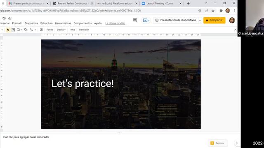264x148 pixels.
Task: Open Chrome's three-dot menu
Action: pyautogui.click(x=234, y=11)
